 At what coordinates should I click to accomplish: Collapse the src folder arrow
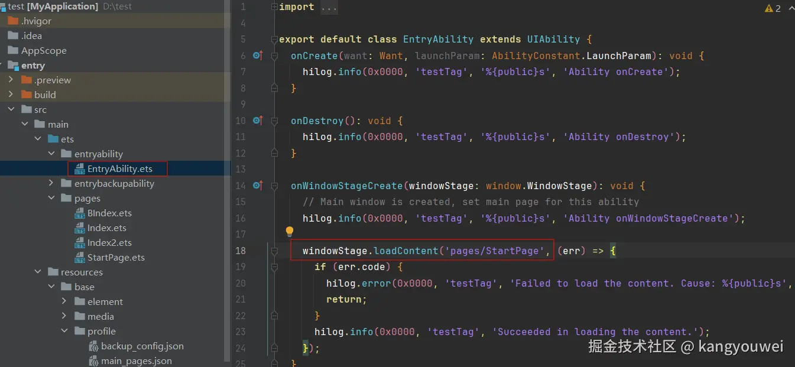(x=11, y=109)
